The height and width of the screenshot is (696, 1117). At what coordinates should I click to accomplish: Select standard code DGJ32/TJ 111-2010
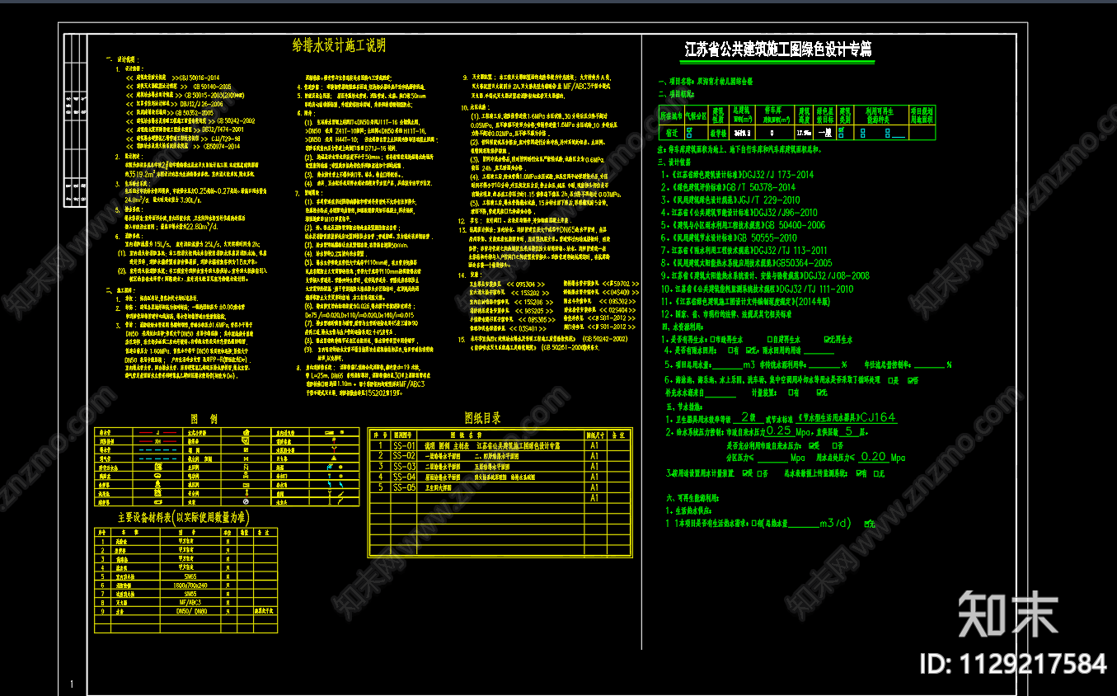coord(817,289)
